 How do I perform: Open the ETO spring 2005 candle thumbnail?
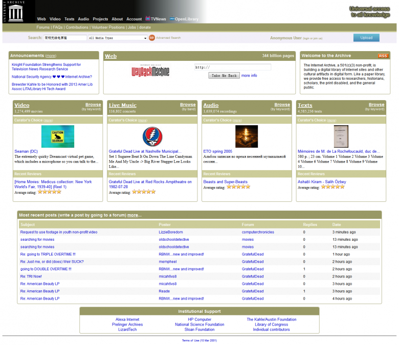click(247, 136)
